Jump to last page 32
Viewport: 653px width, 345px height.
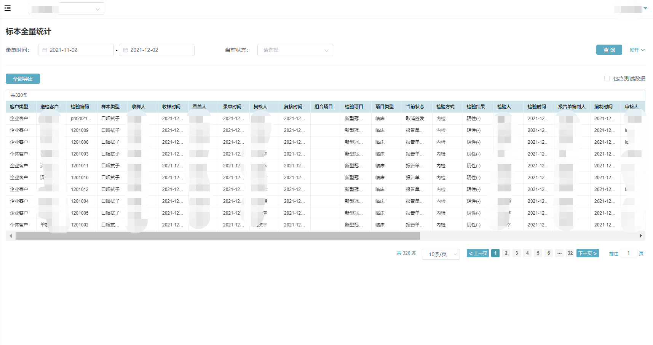(x=570, y=253)
